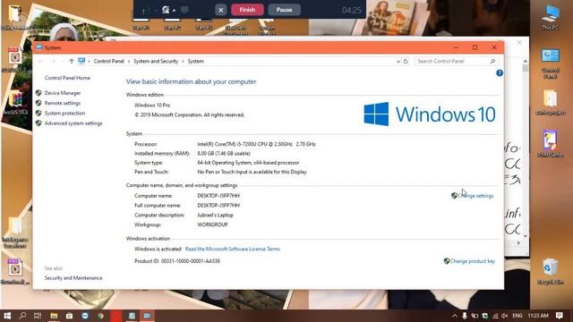The width and height of the screenshot is (573, 322).
Task: Click the microphone tray icon
Action: (x=465, y=316)
